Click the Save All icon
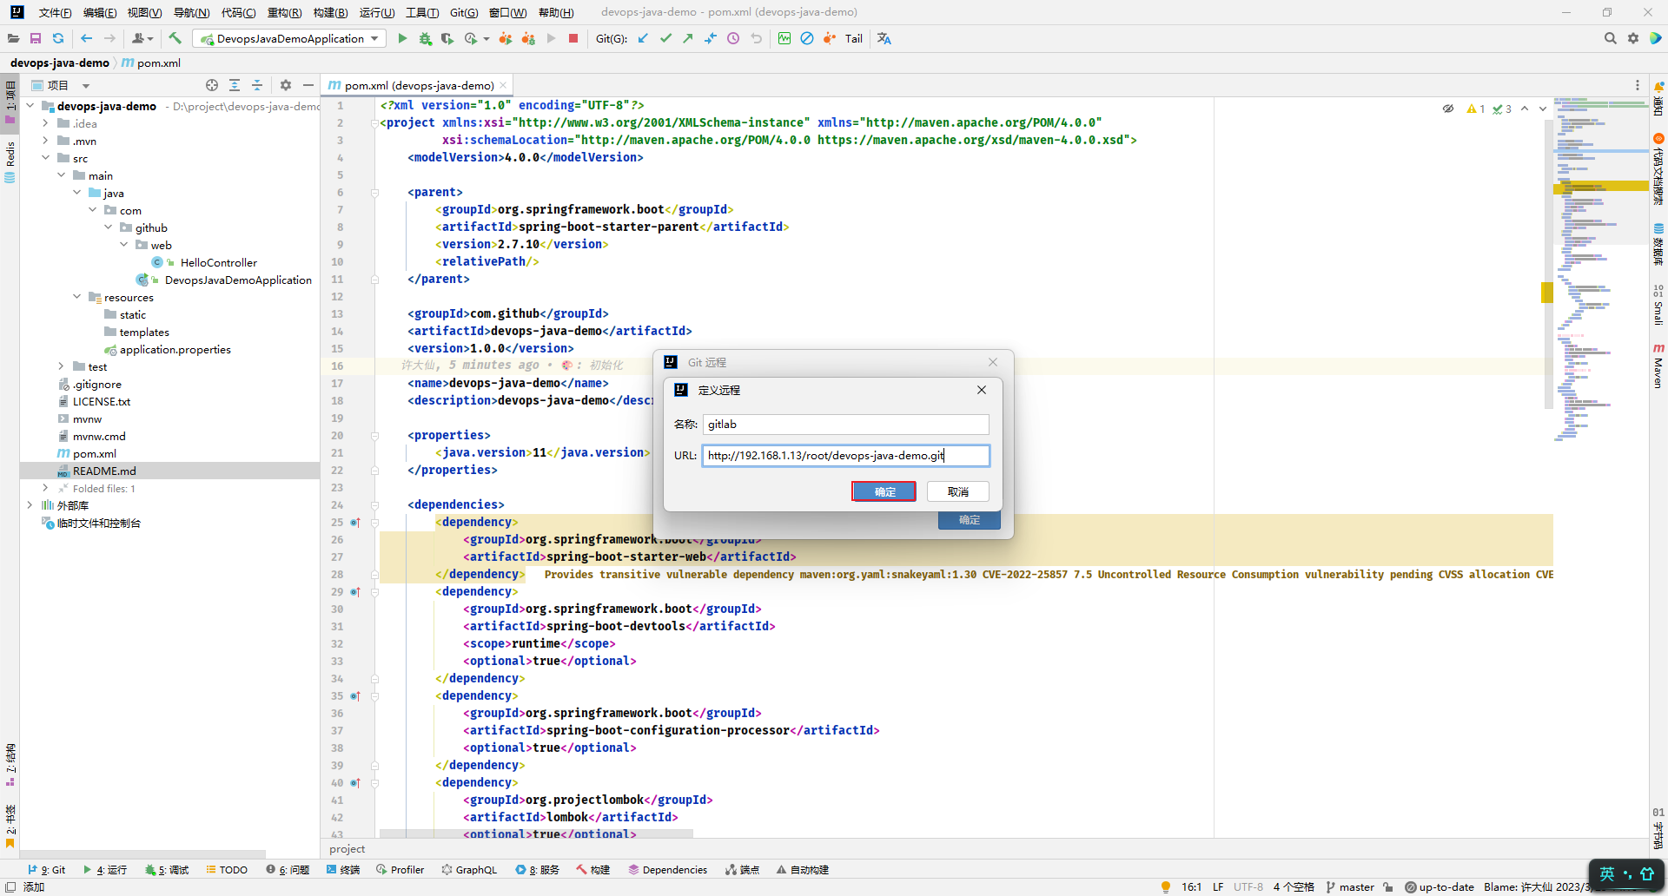The height and width of the screenshot is (896, 1668). pos(36,38)
